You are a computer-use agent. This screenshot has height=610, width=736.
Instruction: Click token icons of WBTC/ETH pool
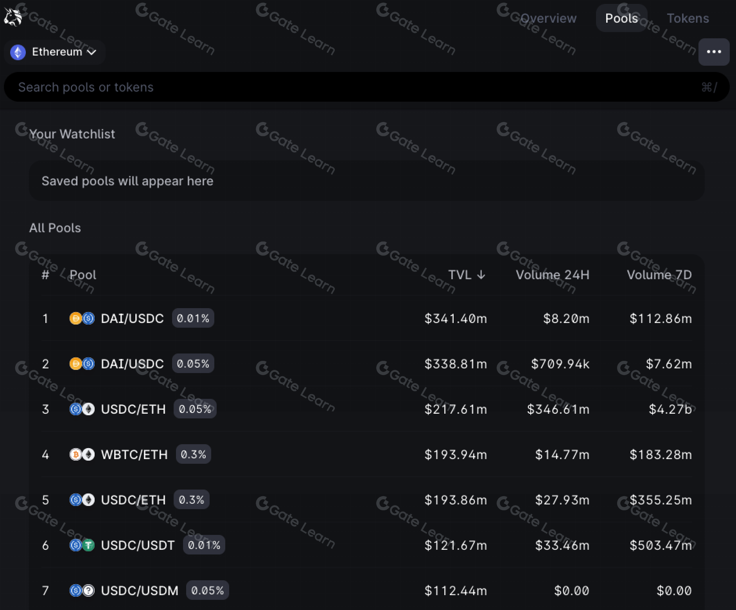pyautogui.click(x=82, y=454)
